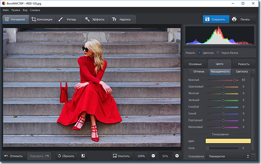The width and height of the screenshot is (261, 164).
Task: Open the Справка menu
Action: click(34, 10)
